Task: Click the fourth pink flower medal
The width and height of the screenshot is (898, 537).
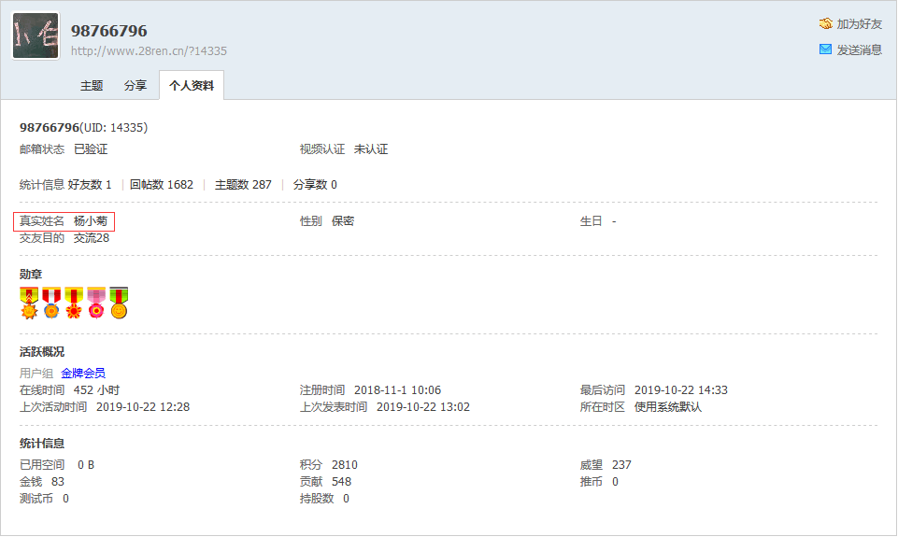Action: (x=96, y=303)
